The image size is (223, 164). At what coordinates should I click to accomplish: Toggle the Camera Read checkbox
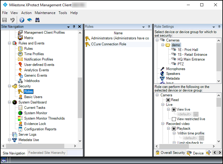pos(168,100)
